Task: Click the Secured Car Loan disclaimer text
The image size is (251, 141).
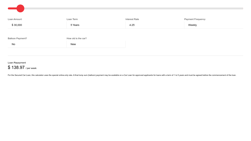Action: pos(122,75)
